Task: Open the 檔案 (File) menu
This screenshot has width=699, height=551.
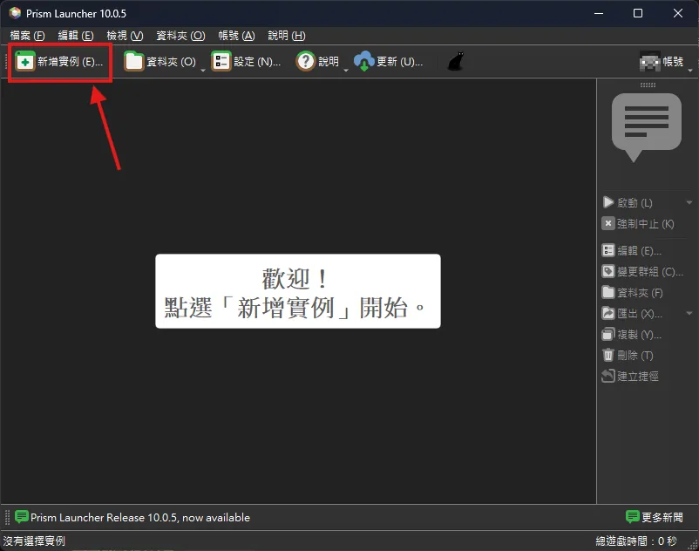Action: pyautogui.click(x=26, y=36)
